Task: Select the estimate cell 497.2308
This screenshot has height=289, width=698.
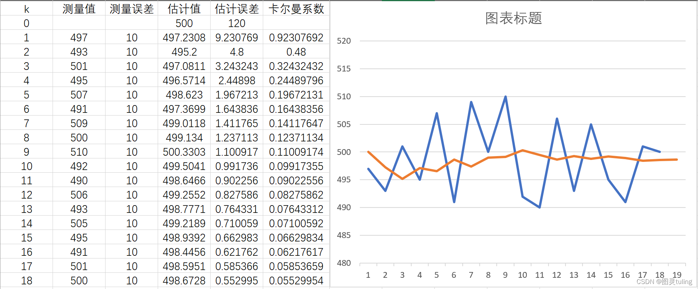Action: [x=184, y=37]
